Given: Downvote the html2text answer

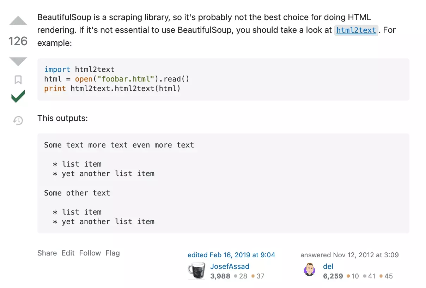Looking at the screenshot, I should tap(18, 61).
